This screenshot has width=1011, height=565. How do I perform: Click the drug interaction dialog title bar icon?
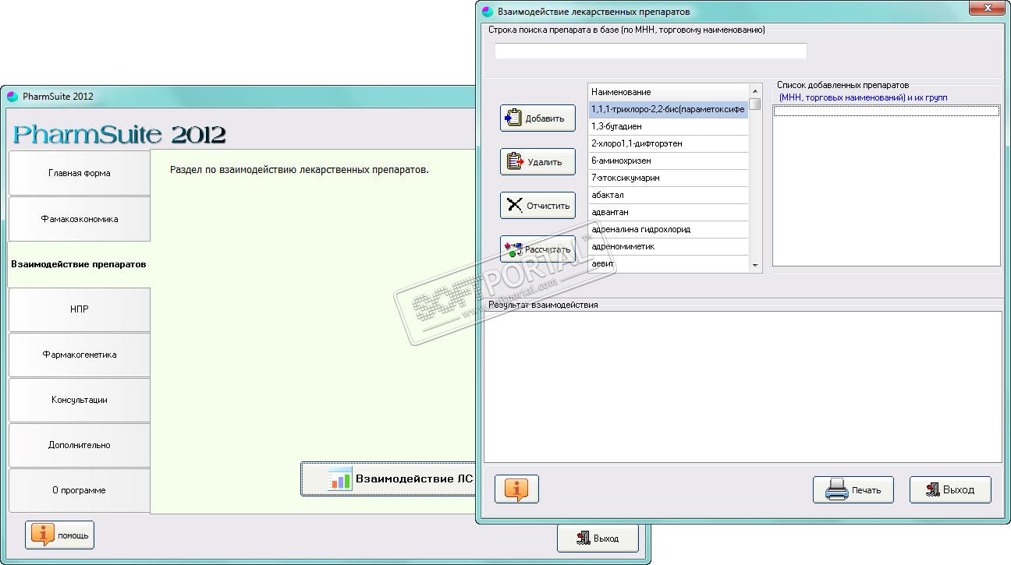488,12
